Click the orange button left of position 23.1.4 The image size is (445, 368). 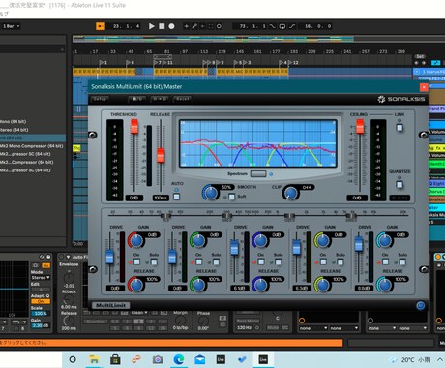tap(101, 26)
